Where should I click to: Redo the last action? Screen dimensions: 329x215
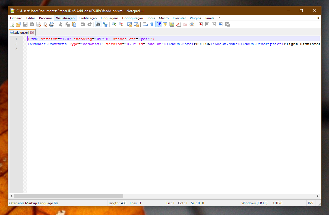coord(90,24)
